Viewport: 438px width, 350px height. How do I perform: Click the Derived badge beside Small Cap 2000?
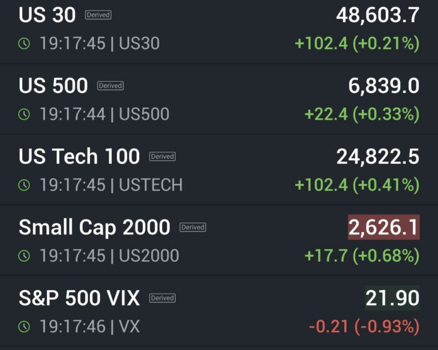click(x=193, y=227)
